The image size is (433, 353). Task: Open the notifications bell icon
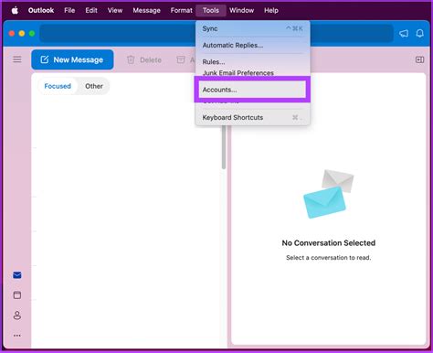click(x=420, y=33)
